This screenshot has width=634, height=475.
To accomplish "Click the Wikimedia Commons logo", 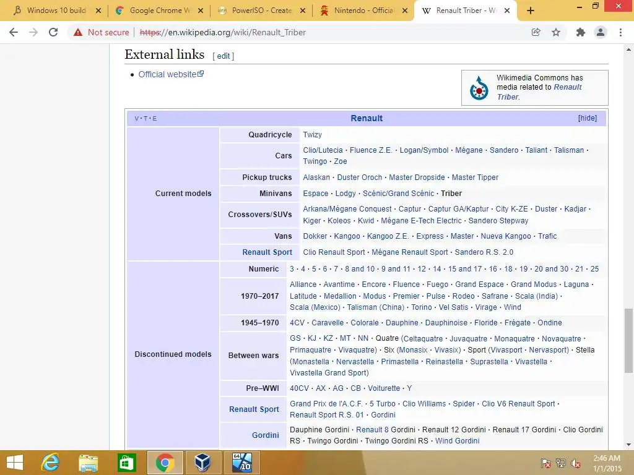I will 479,88.
